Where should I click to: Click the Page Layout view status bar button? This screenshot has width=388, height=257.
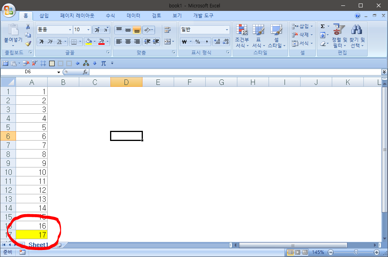(x=298, y=252)
